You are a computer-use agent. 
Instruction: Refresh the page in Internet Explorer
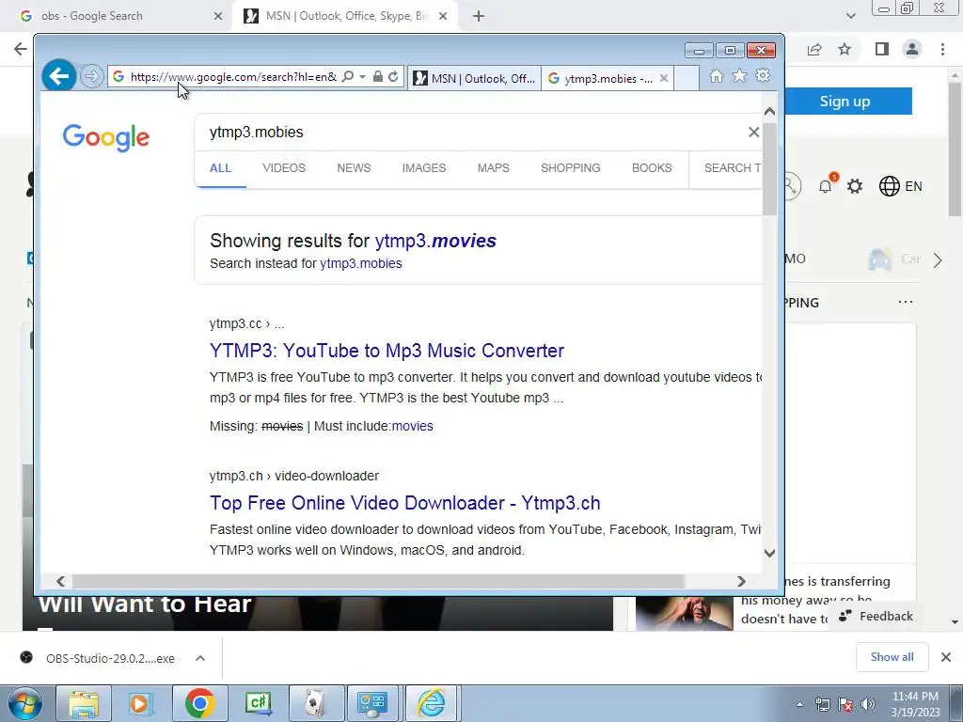393,77
